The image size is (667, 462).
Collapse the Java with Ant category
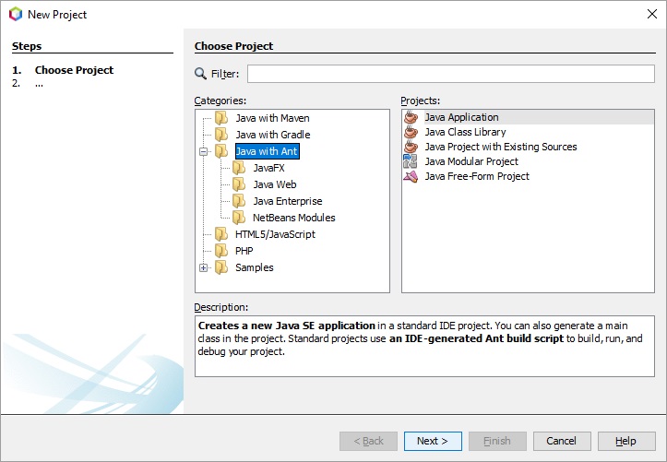click(203, 151)
